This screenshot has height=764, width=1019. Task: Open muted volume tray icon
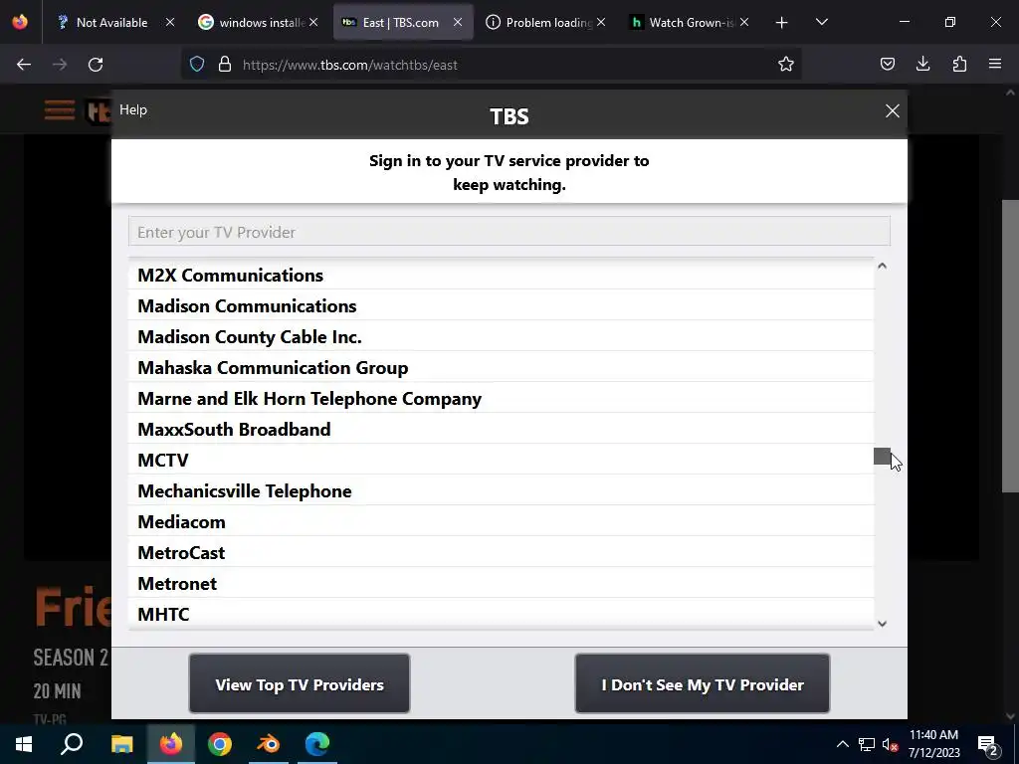891,745
